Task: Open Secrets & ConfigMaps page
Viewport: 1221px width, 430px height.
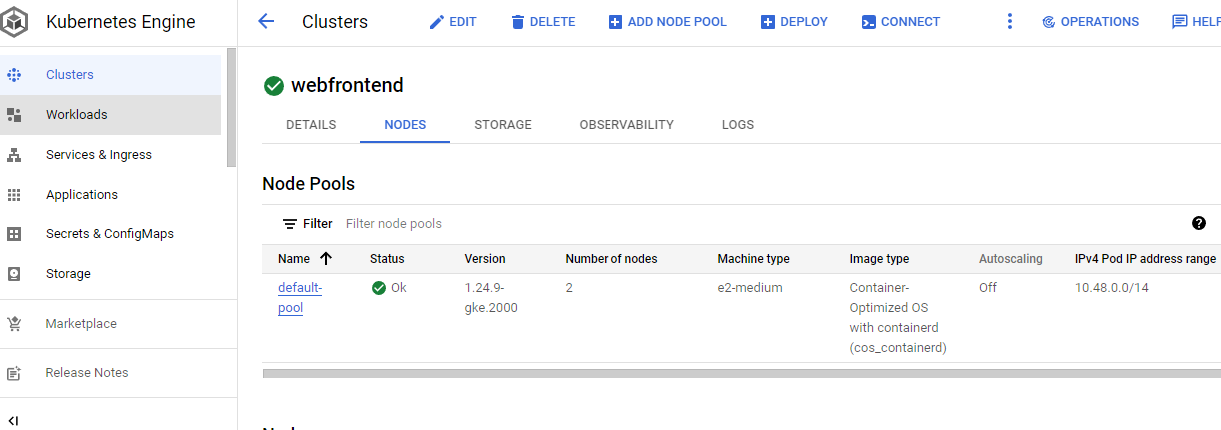Action: click(110, 234)
